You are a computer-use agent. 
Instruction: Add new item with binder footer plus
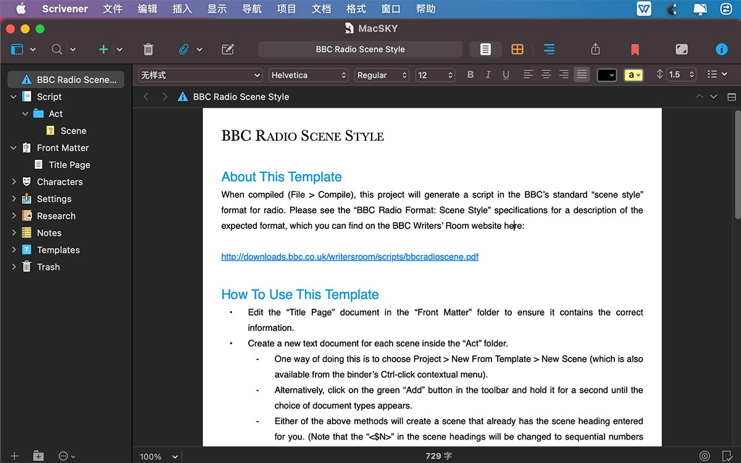click(15, 456)
